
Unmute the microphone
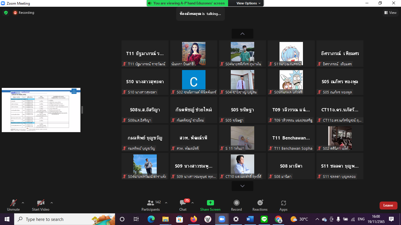point(13,205)
